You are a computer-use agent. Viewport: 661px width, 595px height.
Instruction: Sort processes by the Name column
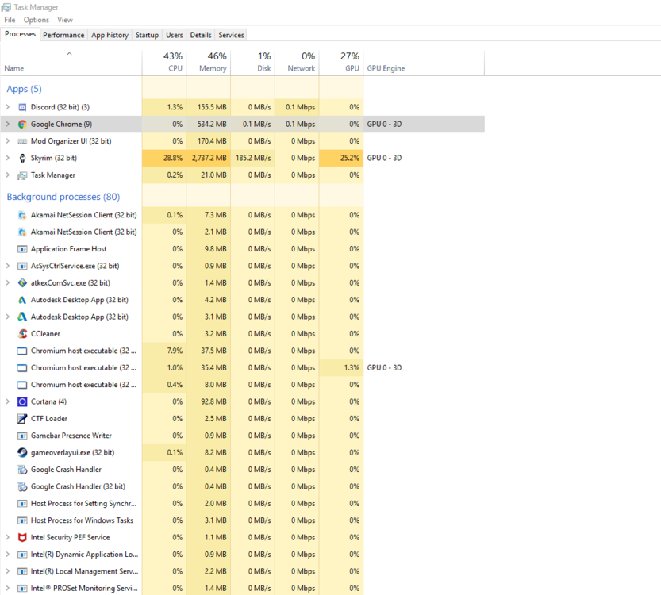(71, 63)
